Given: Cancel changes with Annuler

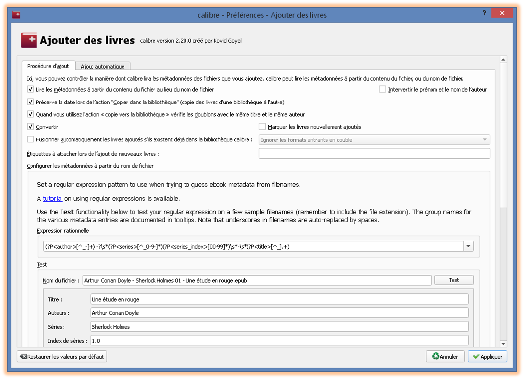Looking at the screenshot, I should [445, 356].
